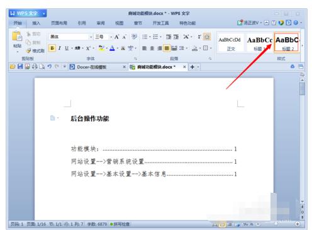Viewport: 312px width, 230px height.
Task: Open the Shading fill dropdown arrow
Action: pyautogui.click(x=200, y=49)
